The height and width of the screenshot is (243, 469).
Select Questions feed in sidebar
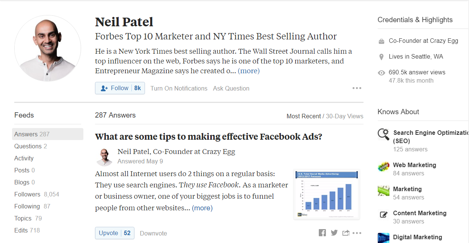pyautogui.click(x=30, y=146)
